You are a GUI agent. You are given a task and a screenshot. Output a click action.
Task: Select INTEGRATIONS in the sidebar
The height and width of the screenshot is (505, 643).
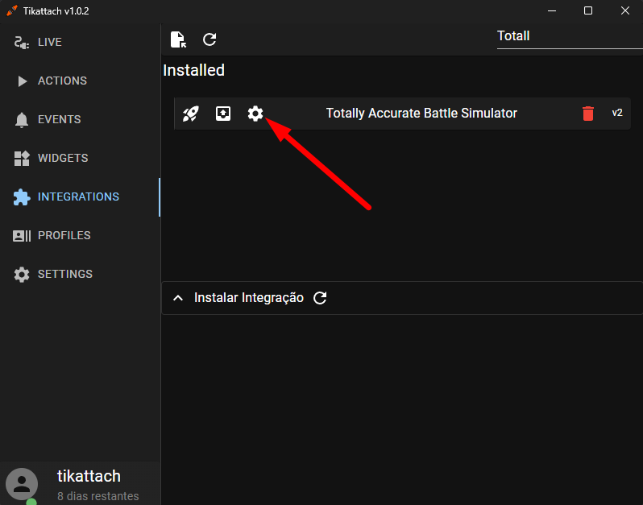80,197
